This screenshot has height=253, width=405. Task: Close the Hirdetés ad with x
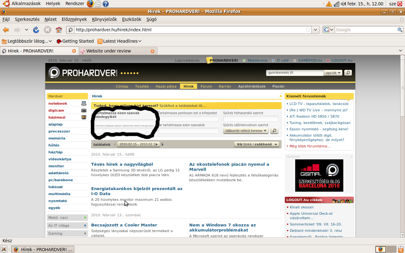coord(351,157)
